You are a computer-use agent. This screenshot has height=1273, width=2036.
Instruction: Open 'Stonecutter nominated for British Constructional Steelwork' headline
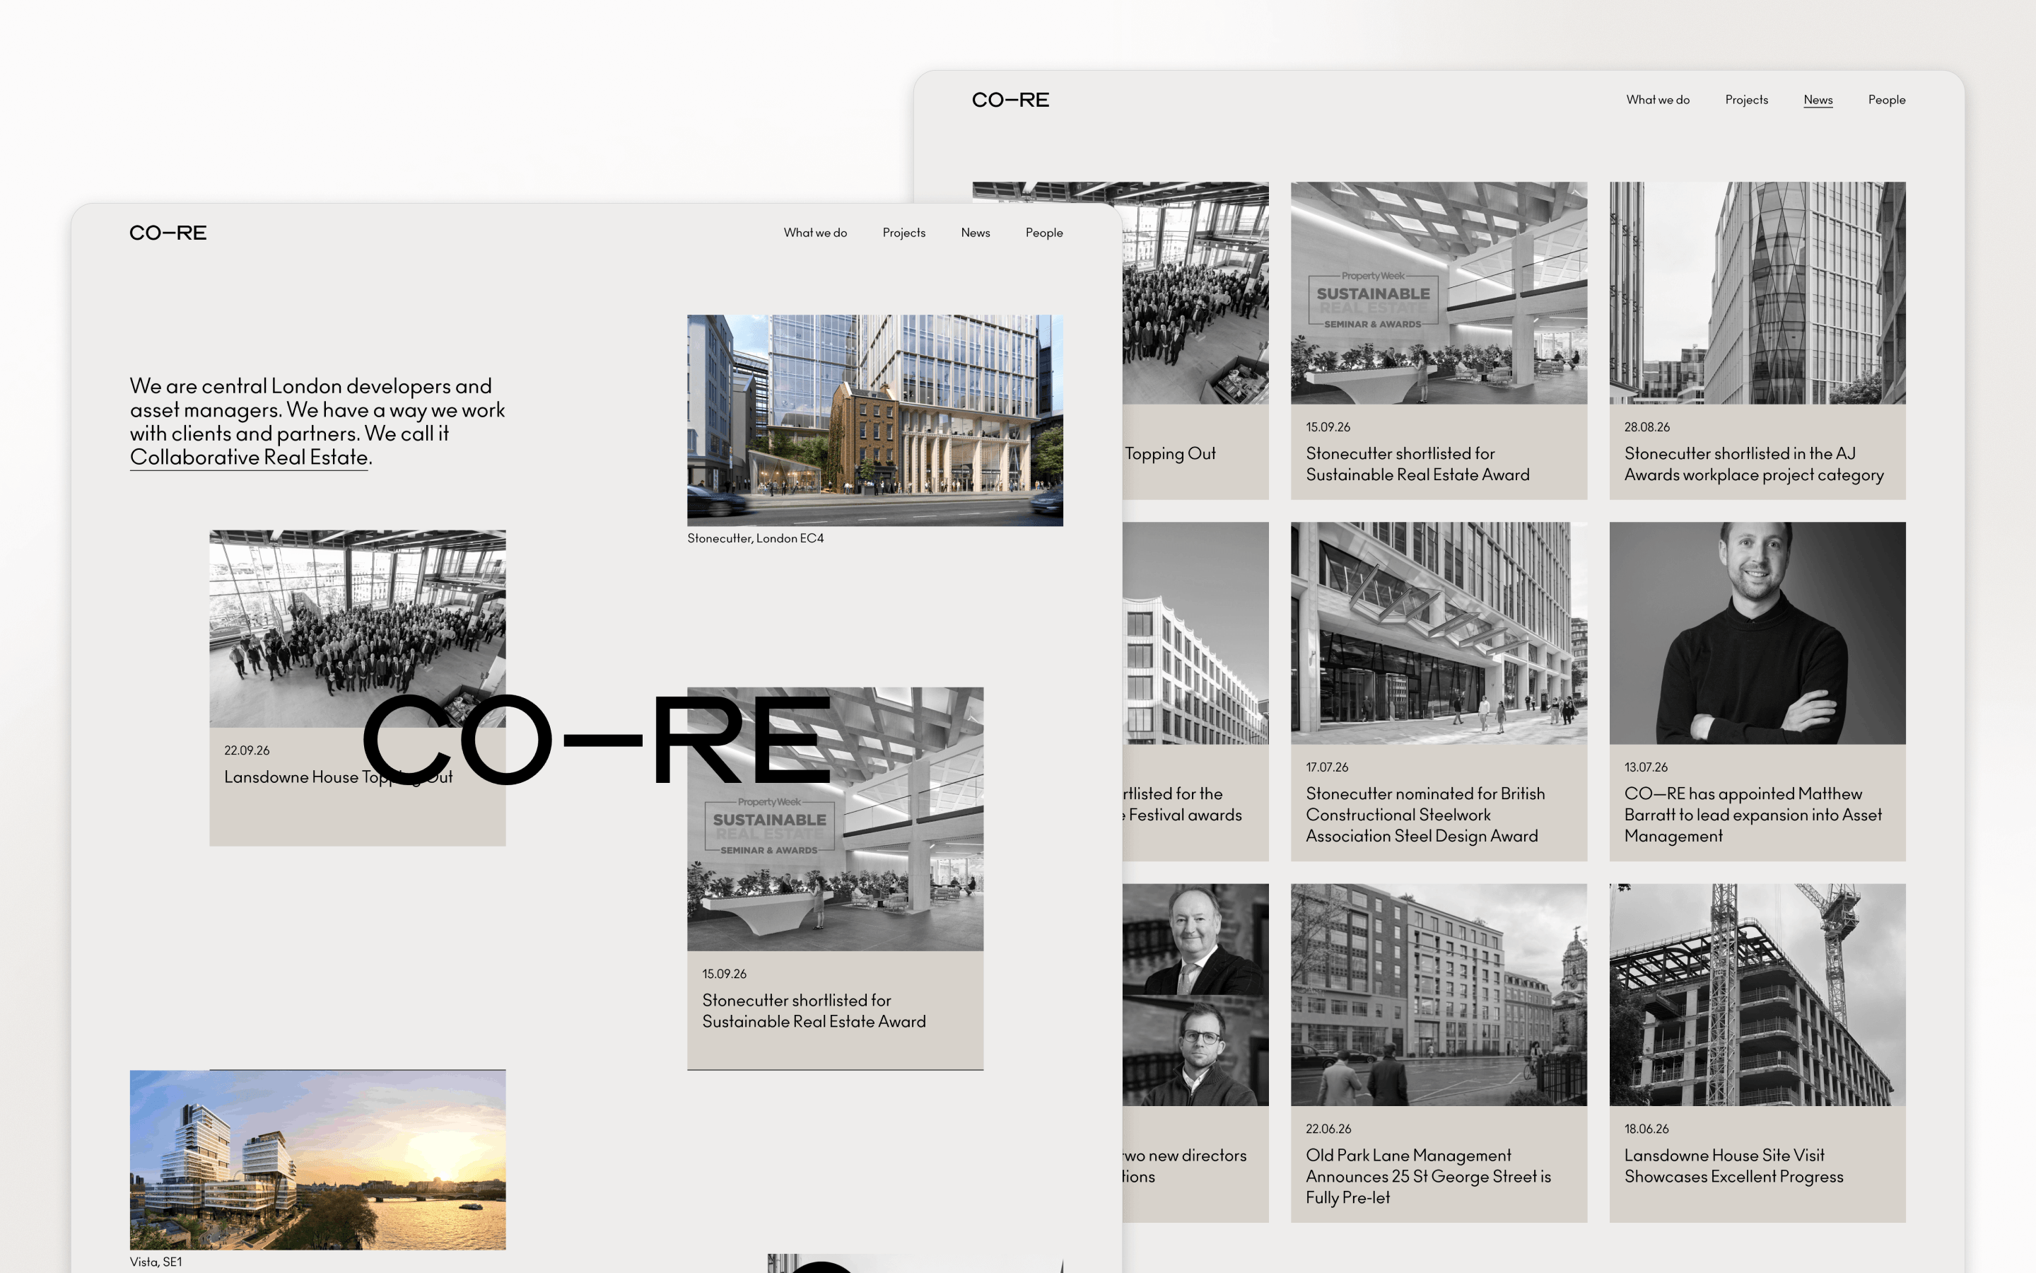click(x=1424, y=815)
